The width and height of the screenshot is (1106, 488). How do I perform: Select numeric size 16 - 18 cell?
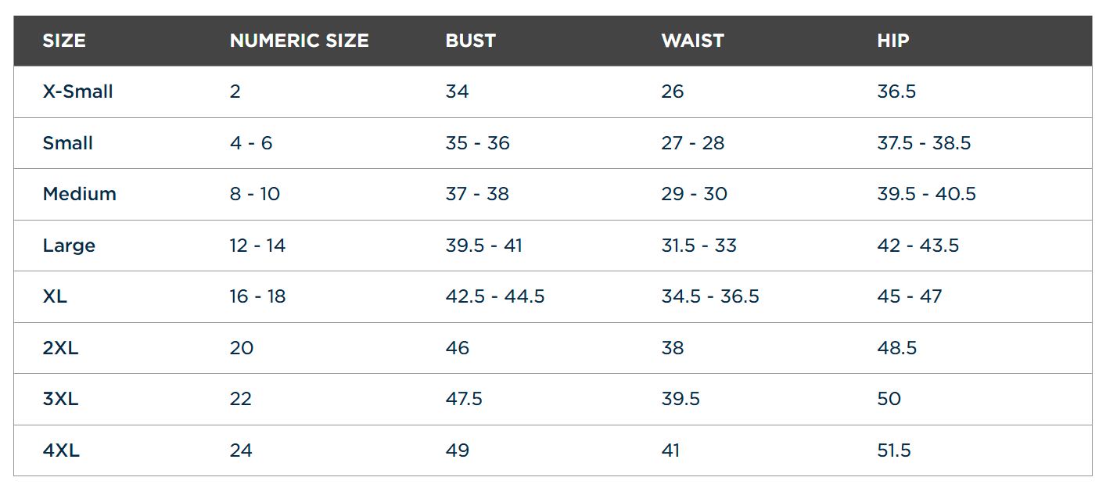(258, 296)
